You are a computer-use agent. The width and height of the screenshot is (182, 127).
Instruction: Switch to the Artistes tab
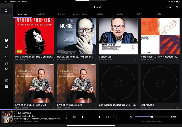click(42, 15)
